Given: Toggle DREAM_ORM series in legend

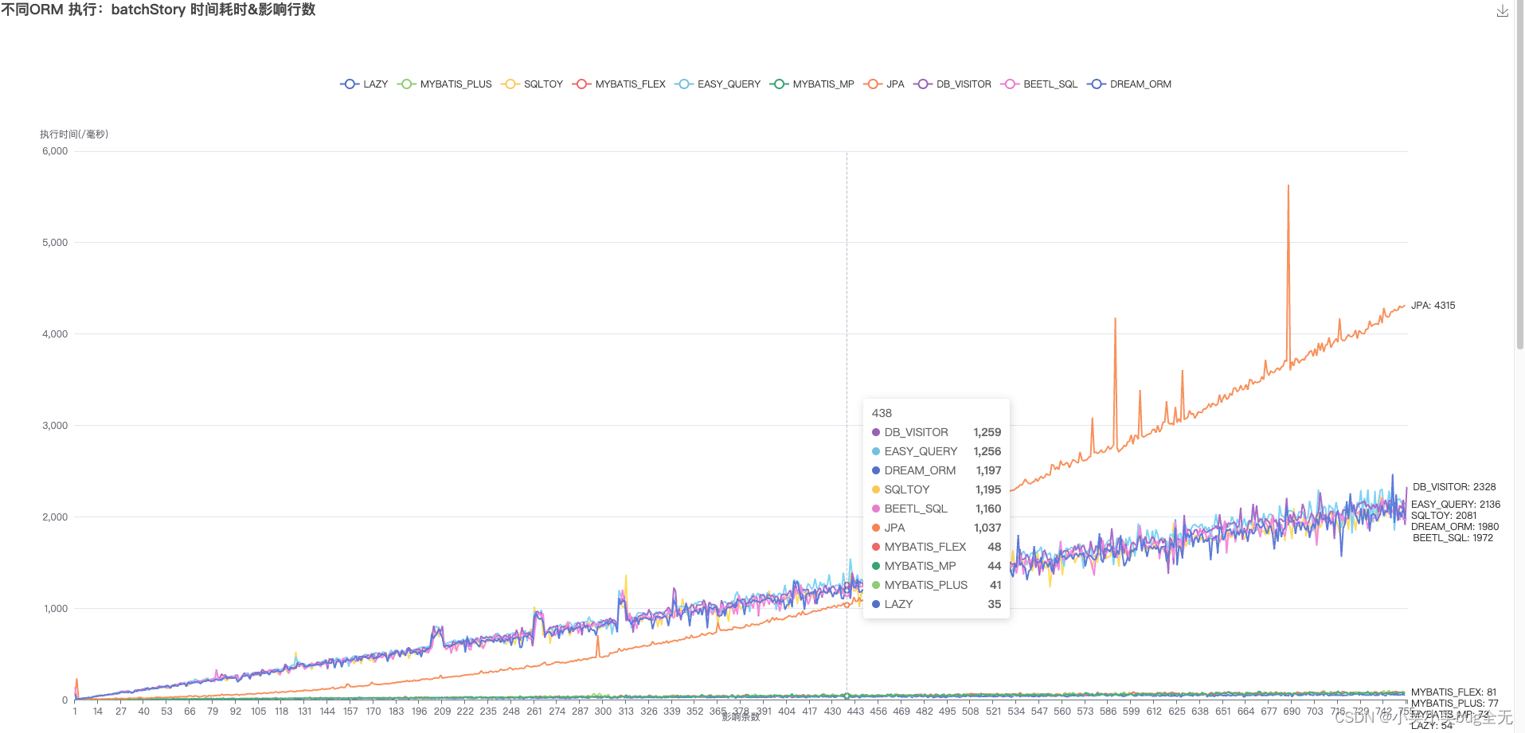Looking at the screenshot, I should [1129, 84].
